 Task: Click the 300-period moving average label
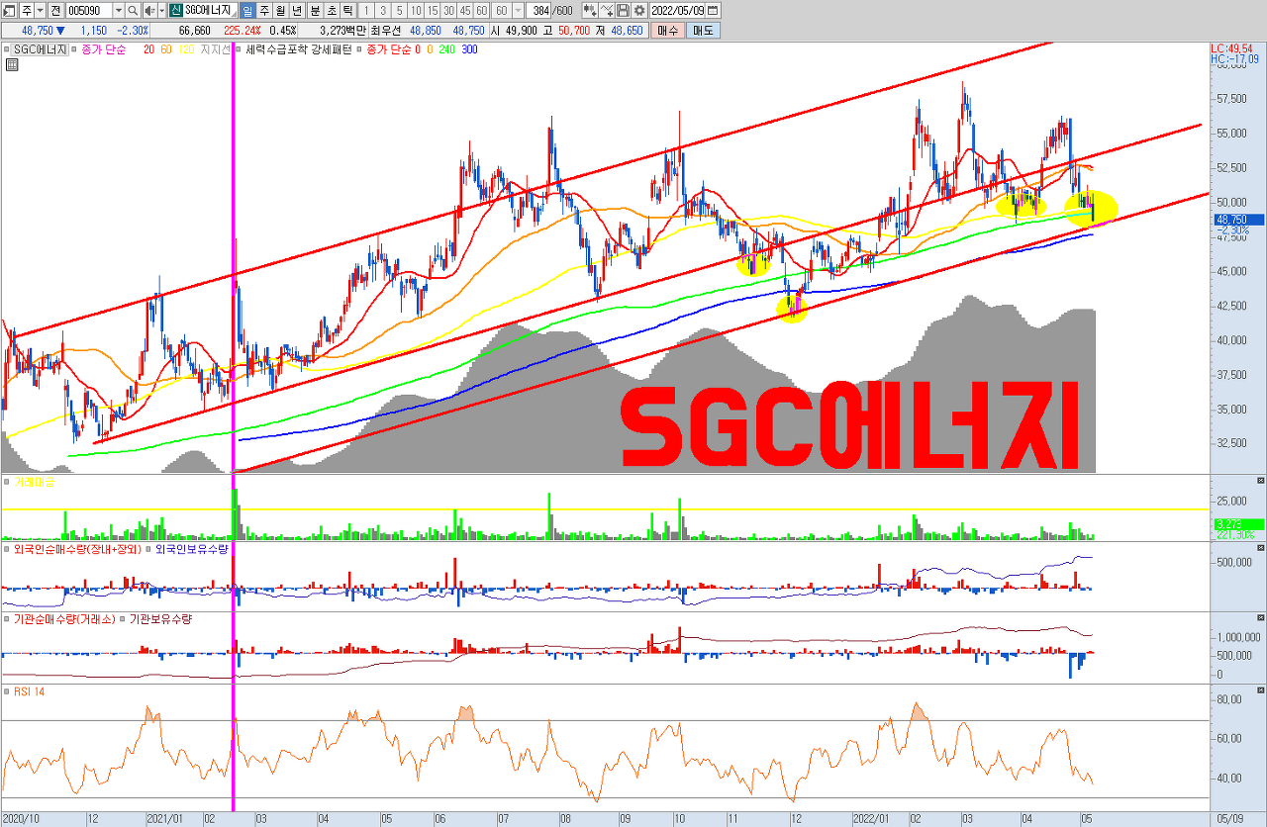pyautogui.click(x=468, y=49)
